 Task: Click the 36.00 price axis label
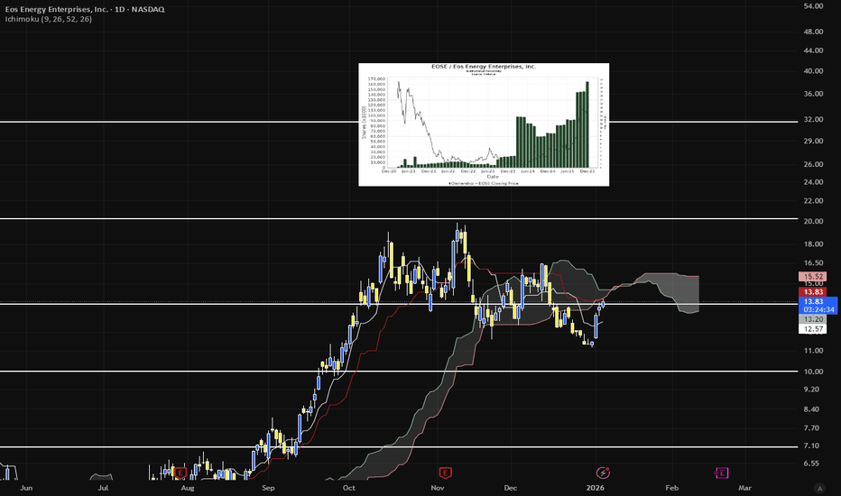click(812, 94)
